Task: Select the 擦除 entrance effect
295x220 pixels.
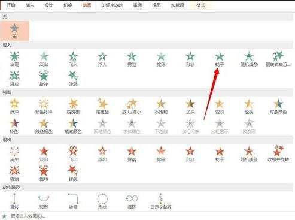Action: click(161, 59)
